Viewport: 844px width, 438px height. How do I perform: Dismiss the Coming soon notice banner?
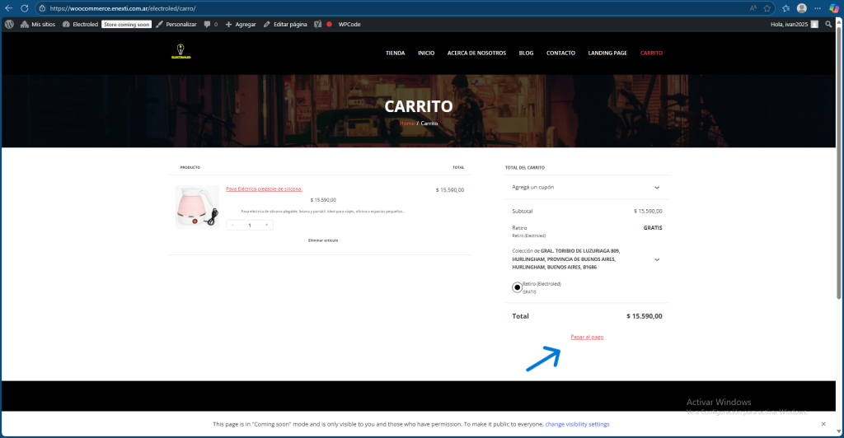tap(823, 424)
